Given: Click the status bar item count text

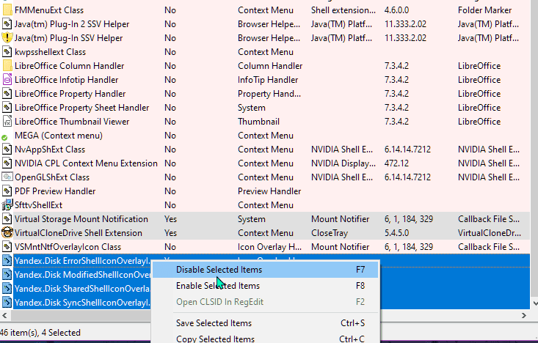Looking at the screenshot, I should pyautogui.click(x=40, y=333).
